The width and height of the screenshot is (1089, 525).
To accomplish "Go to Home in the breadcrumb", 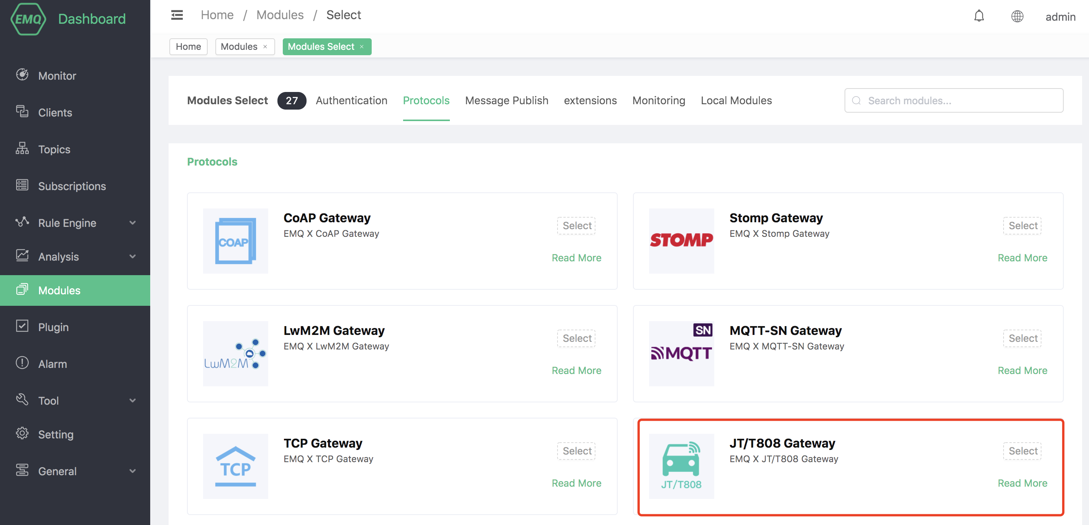I will point(217,15).
